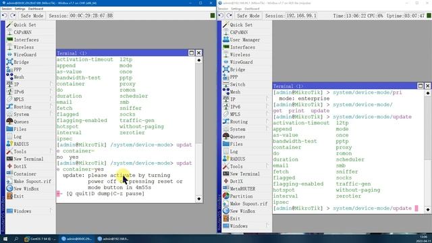Image resolution: width=432 pixels, height=243 pixels.
Task: Maximize the right Terminal <1> window
Action: [x=421, y=86]
